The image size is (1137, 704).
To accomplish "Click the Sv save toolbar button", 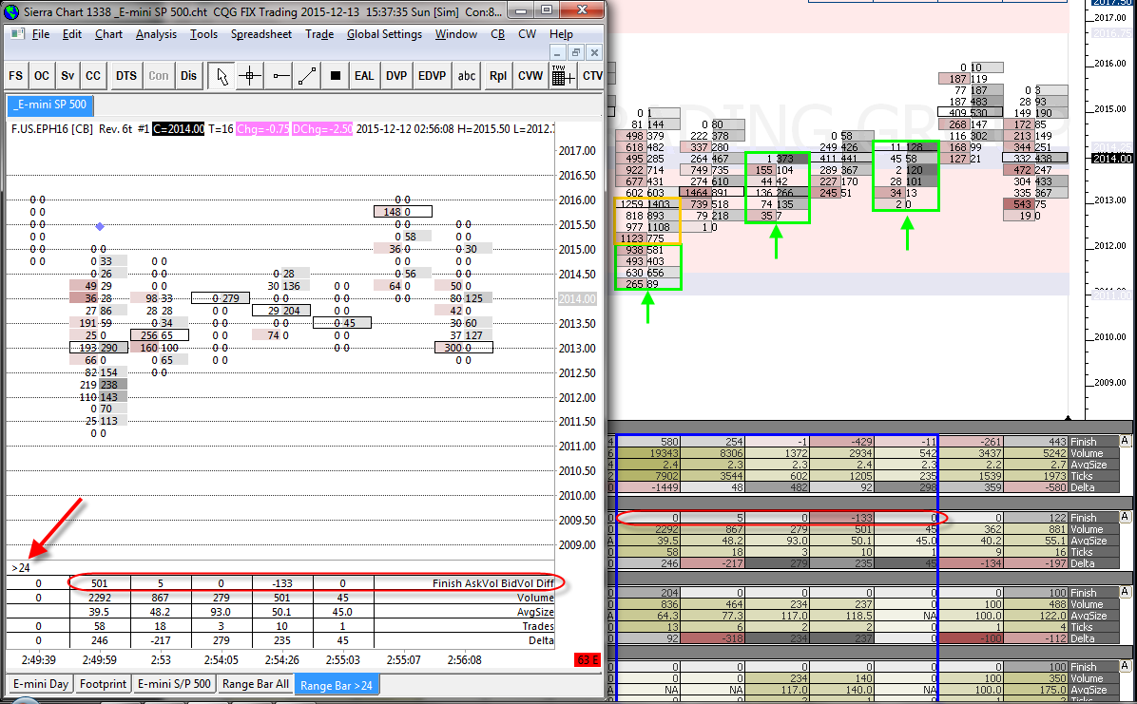I will coord(67,75).
